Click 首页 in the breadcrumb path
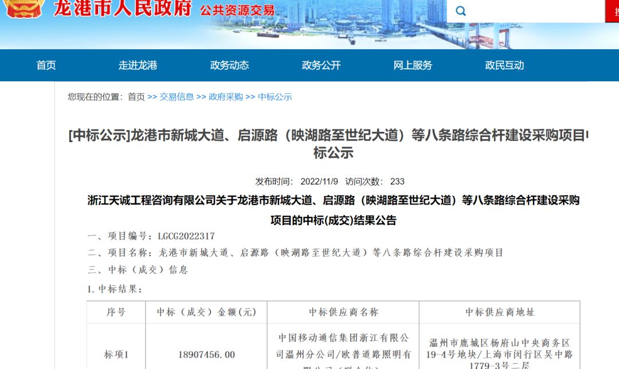 [136, 97]
